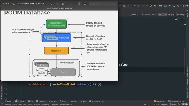The image size is (189, 106).
Task: Go to previous highlighted problem
Action: tap(180, 19)
